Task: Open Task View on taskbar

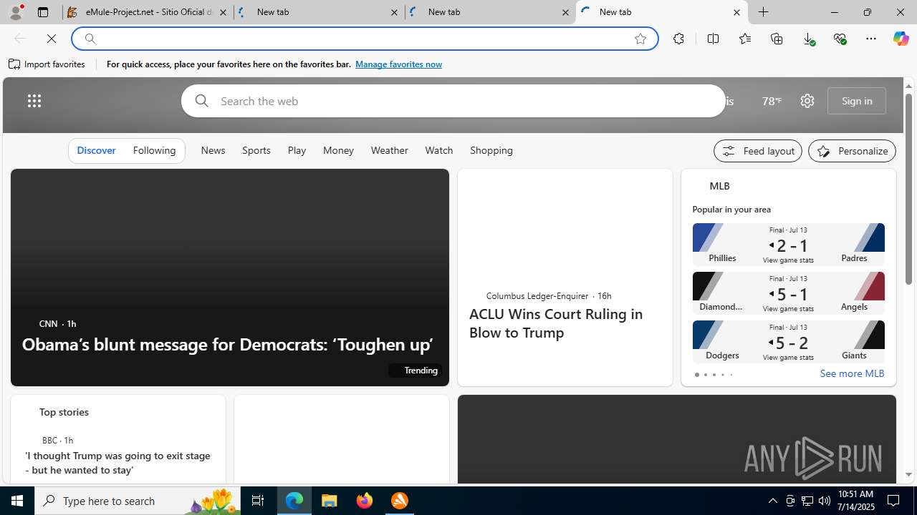Action: click(258, 501)
